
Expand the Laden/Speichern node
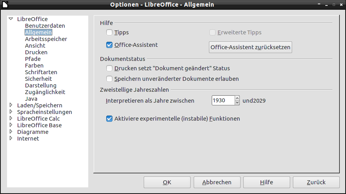11,105
